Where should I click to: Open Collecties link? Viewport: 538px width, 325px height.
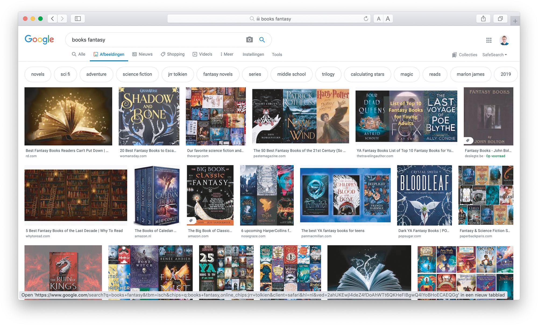tap(468, 55)
